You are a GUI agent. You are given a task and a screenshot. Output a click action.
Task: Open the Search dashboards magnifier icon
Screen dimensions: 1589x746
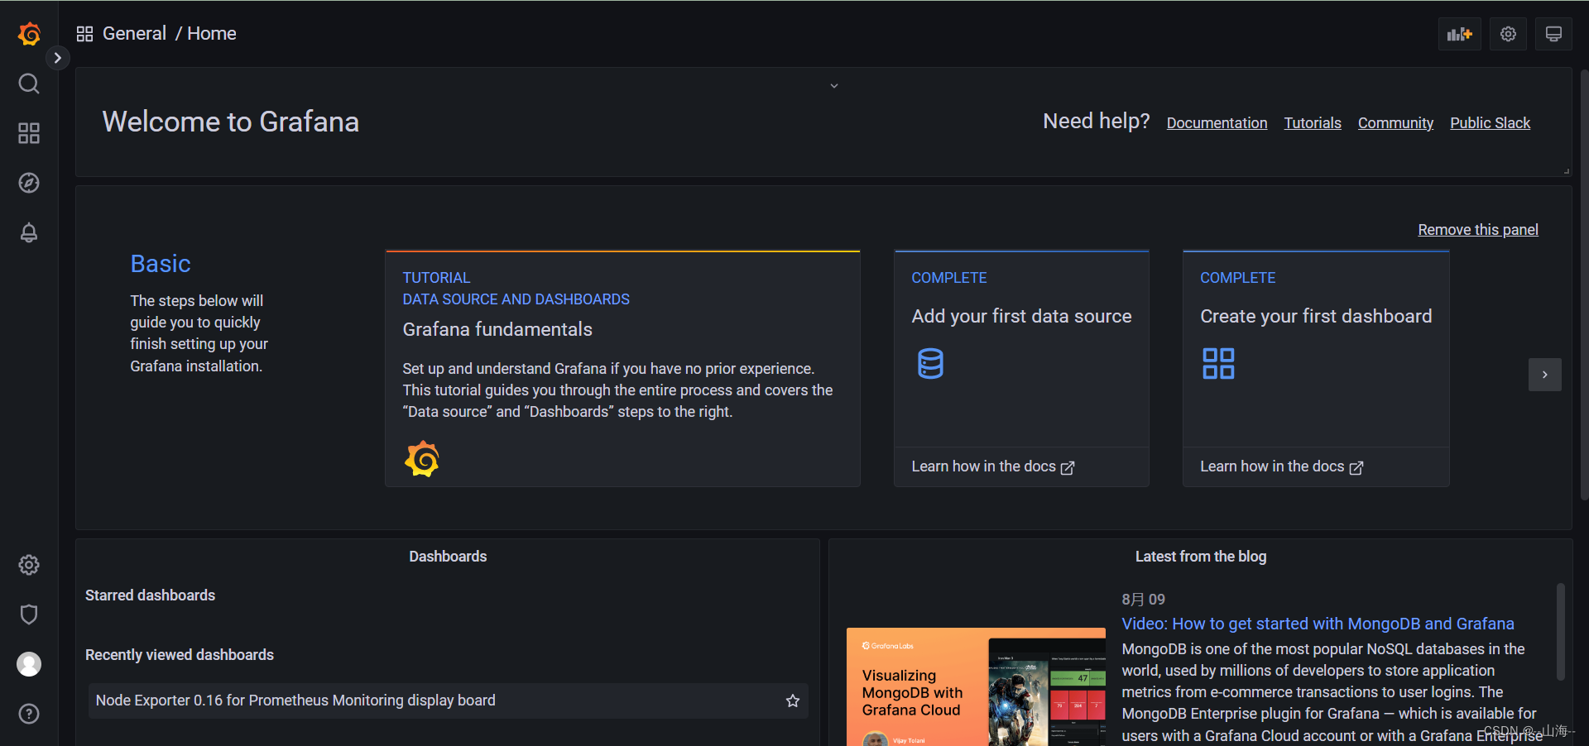pos(29,84)
